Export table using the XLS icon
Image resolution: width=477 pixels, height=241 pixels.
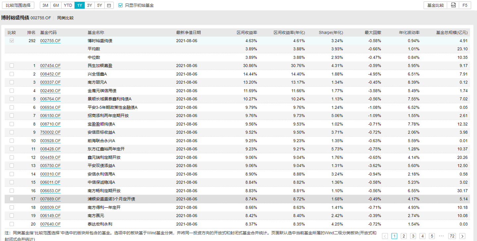coord(453,5)
